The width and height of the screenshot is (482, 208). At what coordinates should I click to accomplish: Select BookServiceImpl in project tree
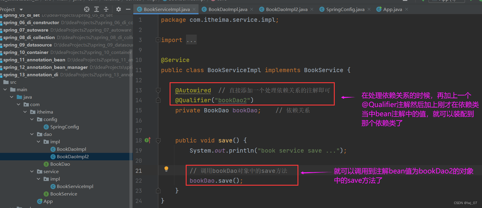pos(75,187)
